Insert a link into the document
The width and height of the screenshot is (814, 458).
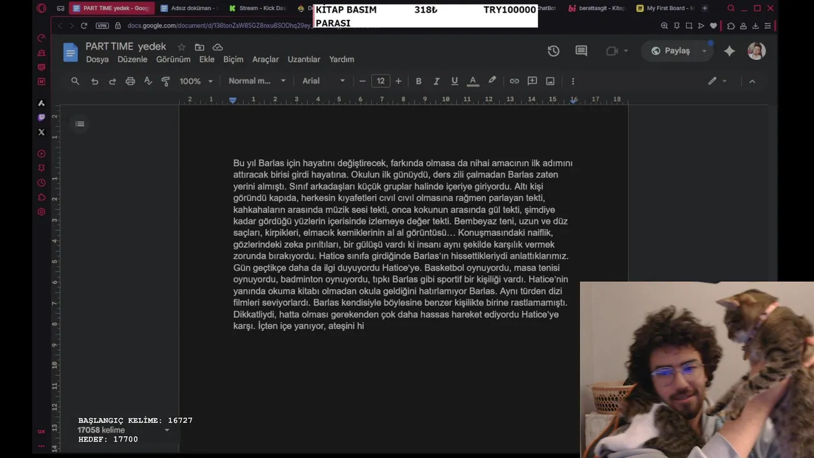coord(514,81)
